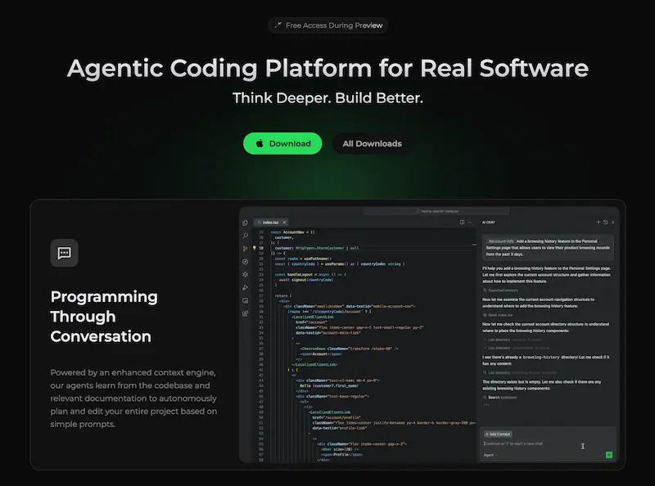Click the green Download button

click(282, 144)
